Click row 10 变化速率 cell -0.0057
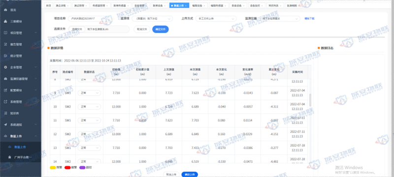Image resolution: width=394 pixels, height=177 pixels. click(248, 107)
